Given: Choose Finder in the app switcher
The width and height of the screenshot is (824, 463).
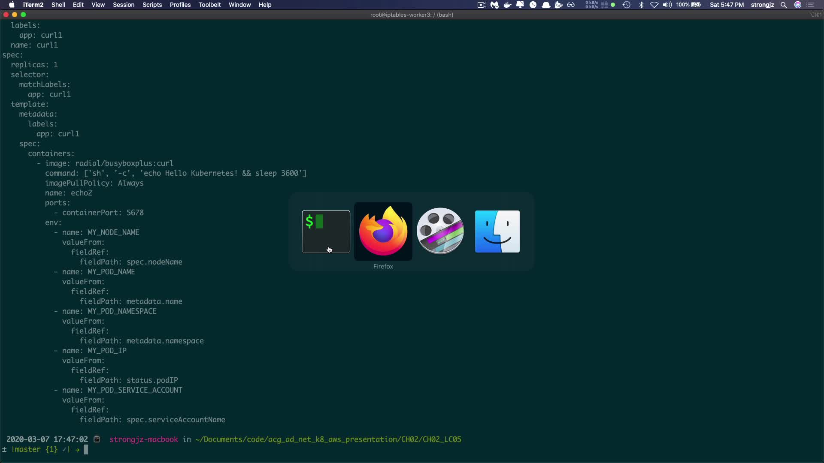Looking at the screenshot, I should [497, 231].
